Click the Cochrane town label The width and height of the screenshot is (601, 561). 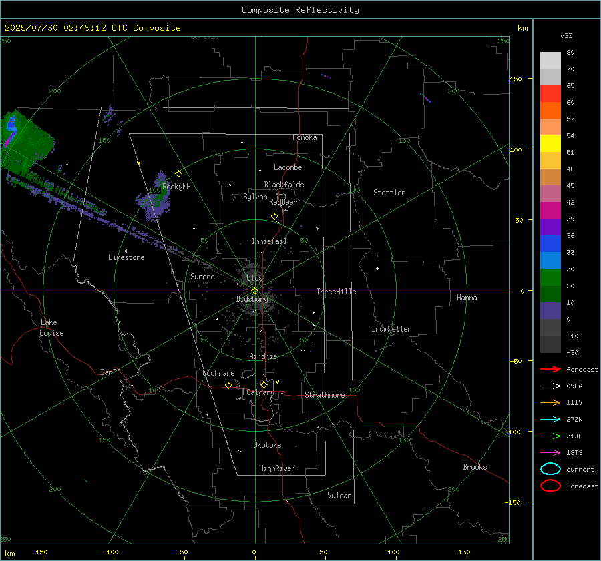click(x=218, y=373)
